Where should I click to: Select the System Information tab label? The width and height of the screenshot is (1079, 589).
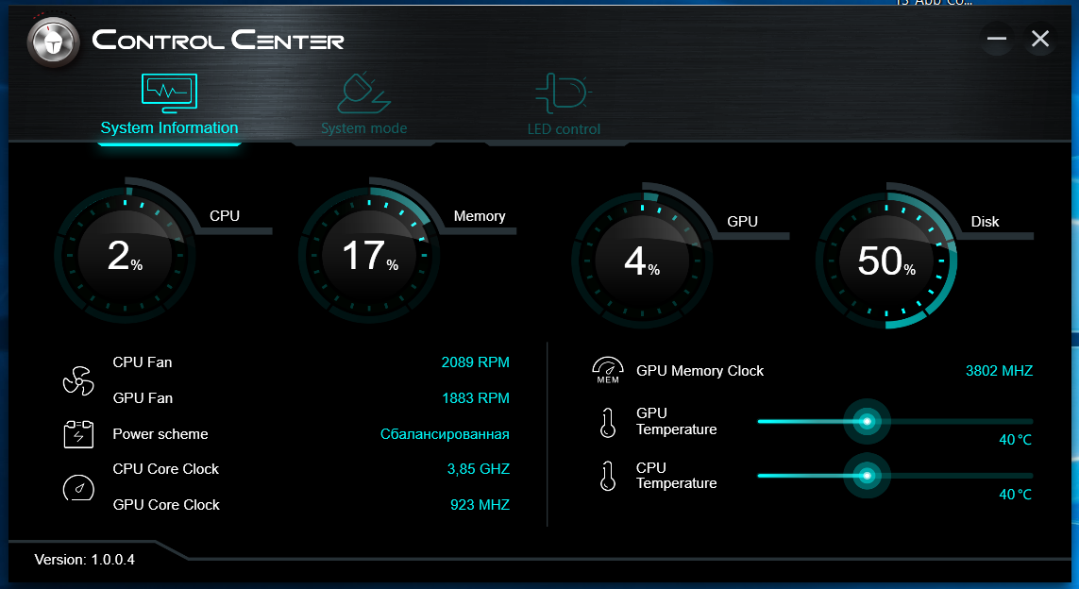click(x=169, y=128)
